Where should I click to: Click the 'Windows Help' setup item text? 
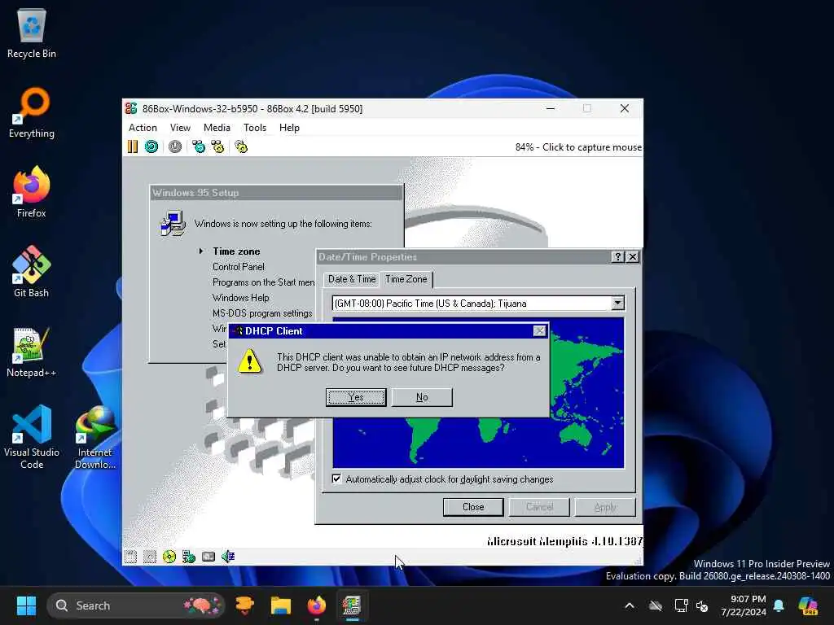(x=241, y=298)
